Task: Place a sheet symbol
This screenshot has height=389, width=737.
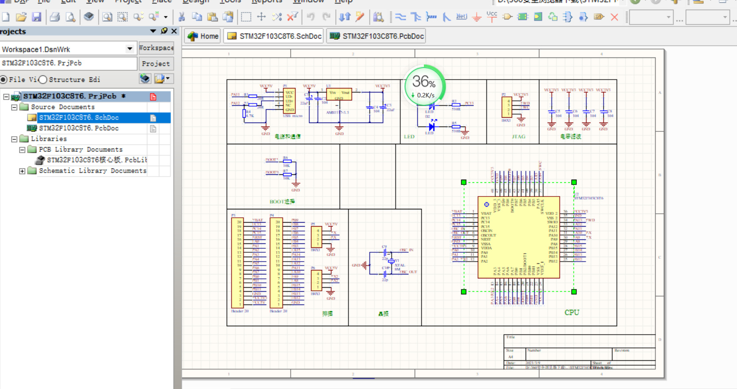Action: pos(523,17)
